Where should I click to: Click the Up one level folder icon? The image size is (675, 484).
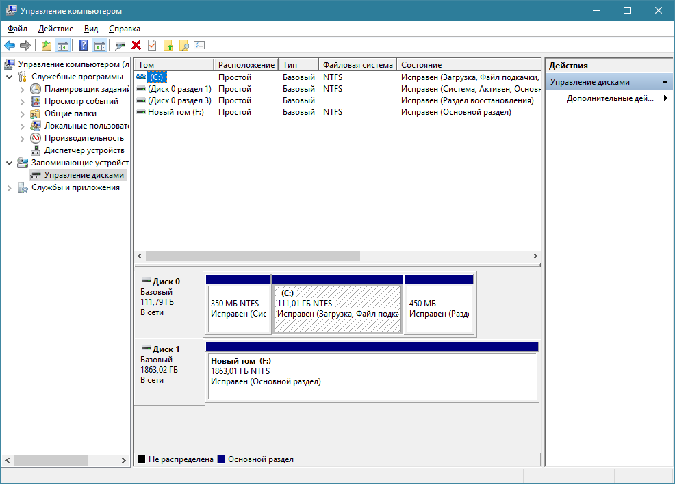click(x=47, y=45)
